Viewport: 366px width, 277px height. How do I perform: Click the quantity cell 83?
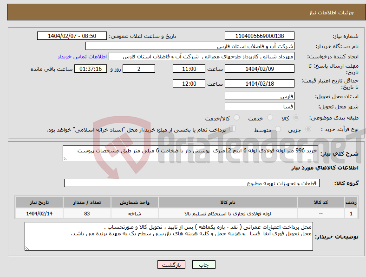[87, 214]
